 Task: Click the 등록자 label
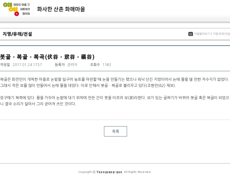[x=60, y=65]
